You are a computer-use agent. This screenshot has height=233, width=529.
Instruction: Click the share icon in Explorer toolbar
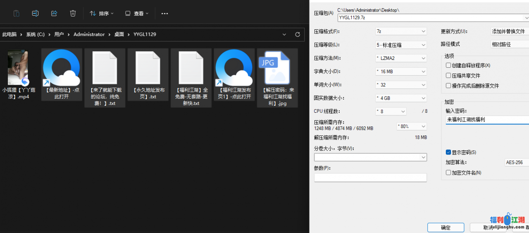pos(54,13)
